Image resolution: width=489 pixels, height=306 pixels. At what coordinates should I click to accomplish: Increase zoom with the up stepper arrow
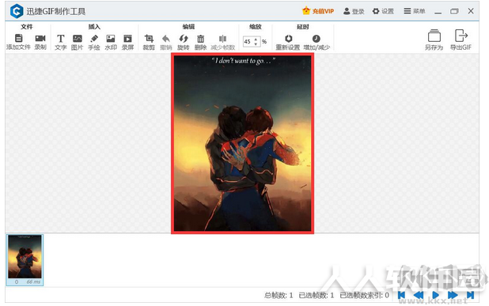pos(256,40)
